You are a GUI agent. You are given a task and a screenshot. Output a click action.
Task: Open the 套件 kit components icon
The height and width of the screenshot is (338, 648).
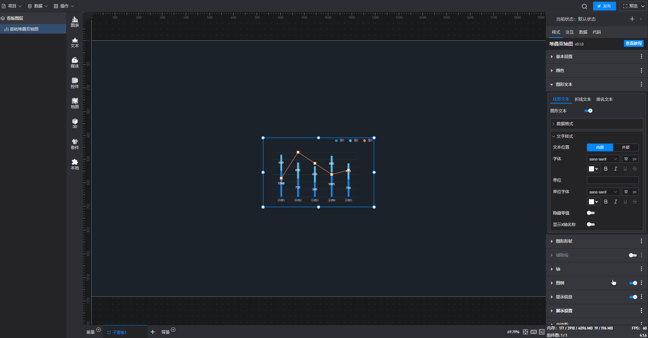coord(75,144)
